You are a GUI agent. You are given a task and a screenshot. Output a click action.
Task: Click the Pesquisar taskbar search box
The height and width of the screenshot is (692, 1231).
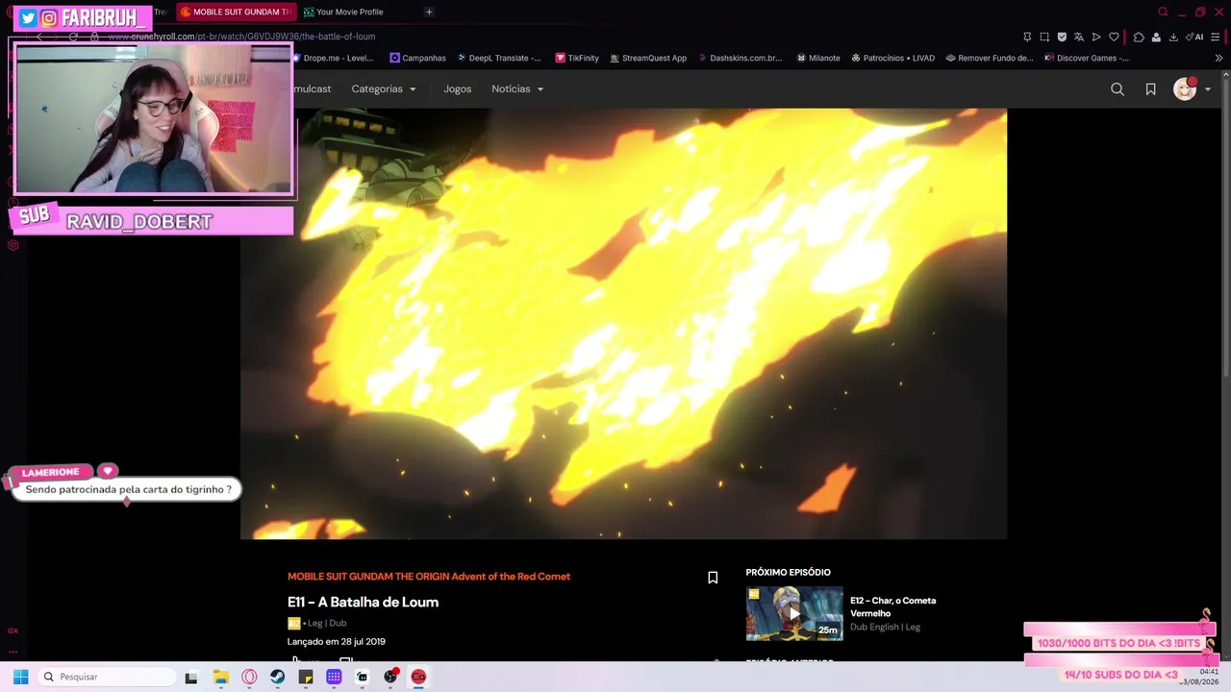[x=108, y=677]
